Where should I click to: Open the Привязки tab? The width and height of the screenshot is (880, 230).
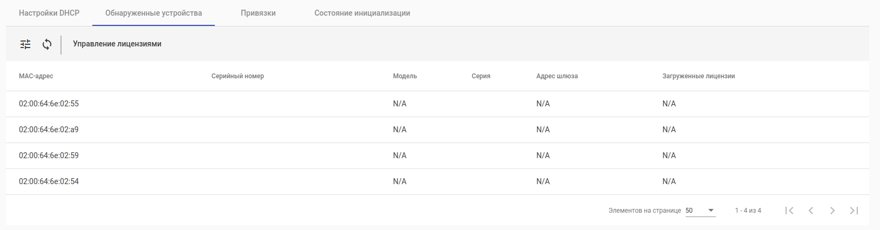tap(258, 13)
